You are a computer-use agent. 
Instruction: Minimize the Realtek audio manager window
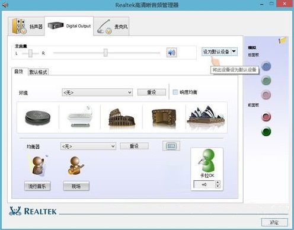pyautogui.click(x=262, y=4)
